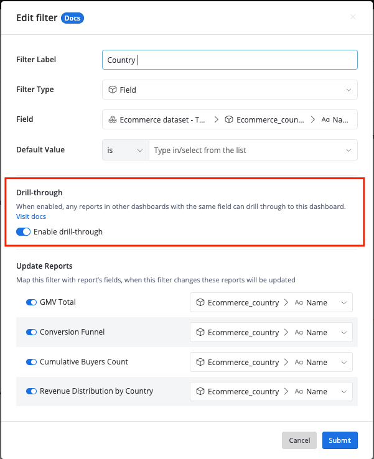Open the Docs badge next to title
Image resolution: width=374 pixels, height=459 pixels.
click(x=72, y=18)
